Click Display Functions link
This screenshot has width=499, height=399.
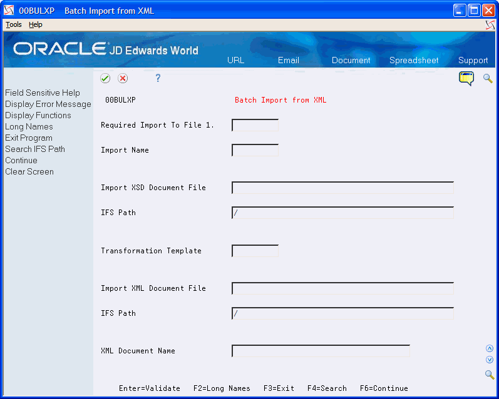click(x=38, y=115)
